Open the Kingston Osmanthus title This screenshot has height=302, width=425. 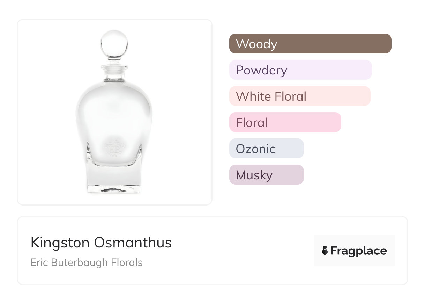pyautogui.click(x=101, y=243)
